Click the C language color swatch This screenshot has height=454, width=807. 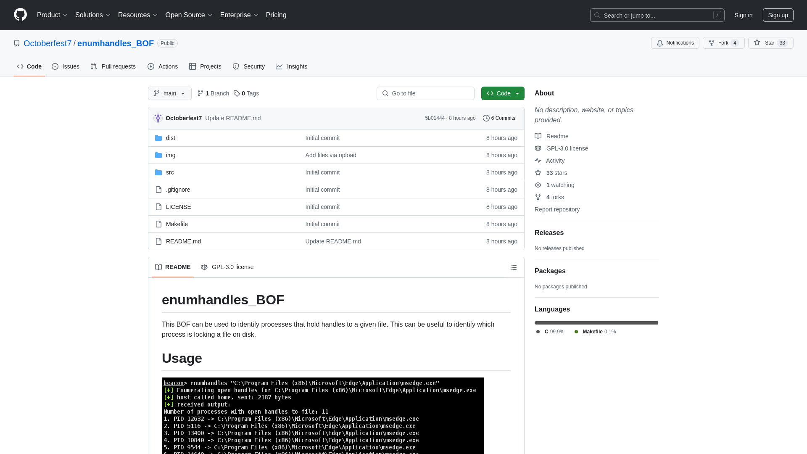tap(538, 332)
